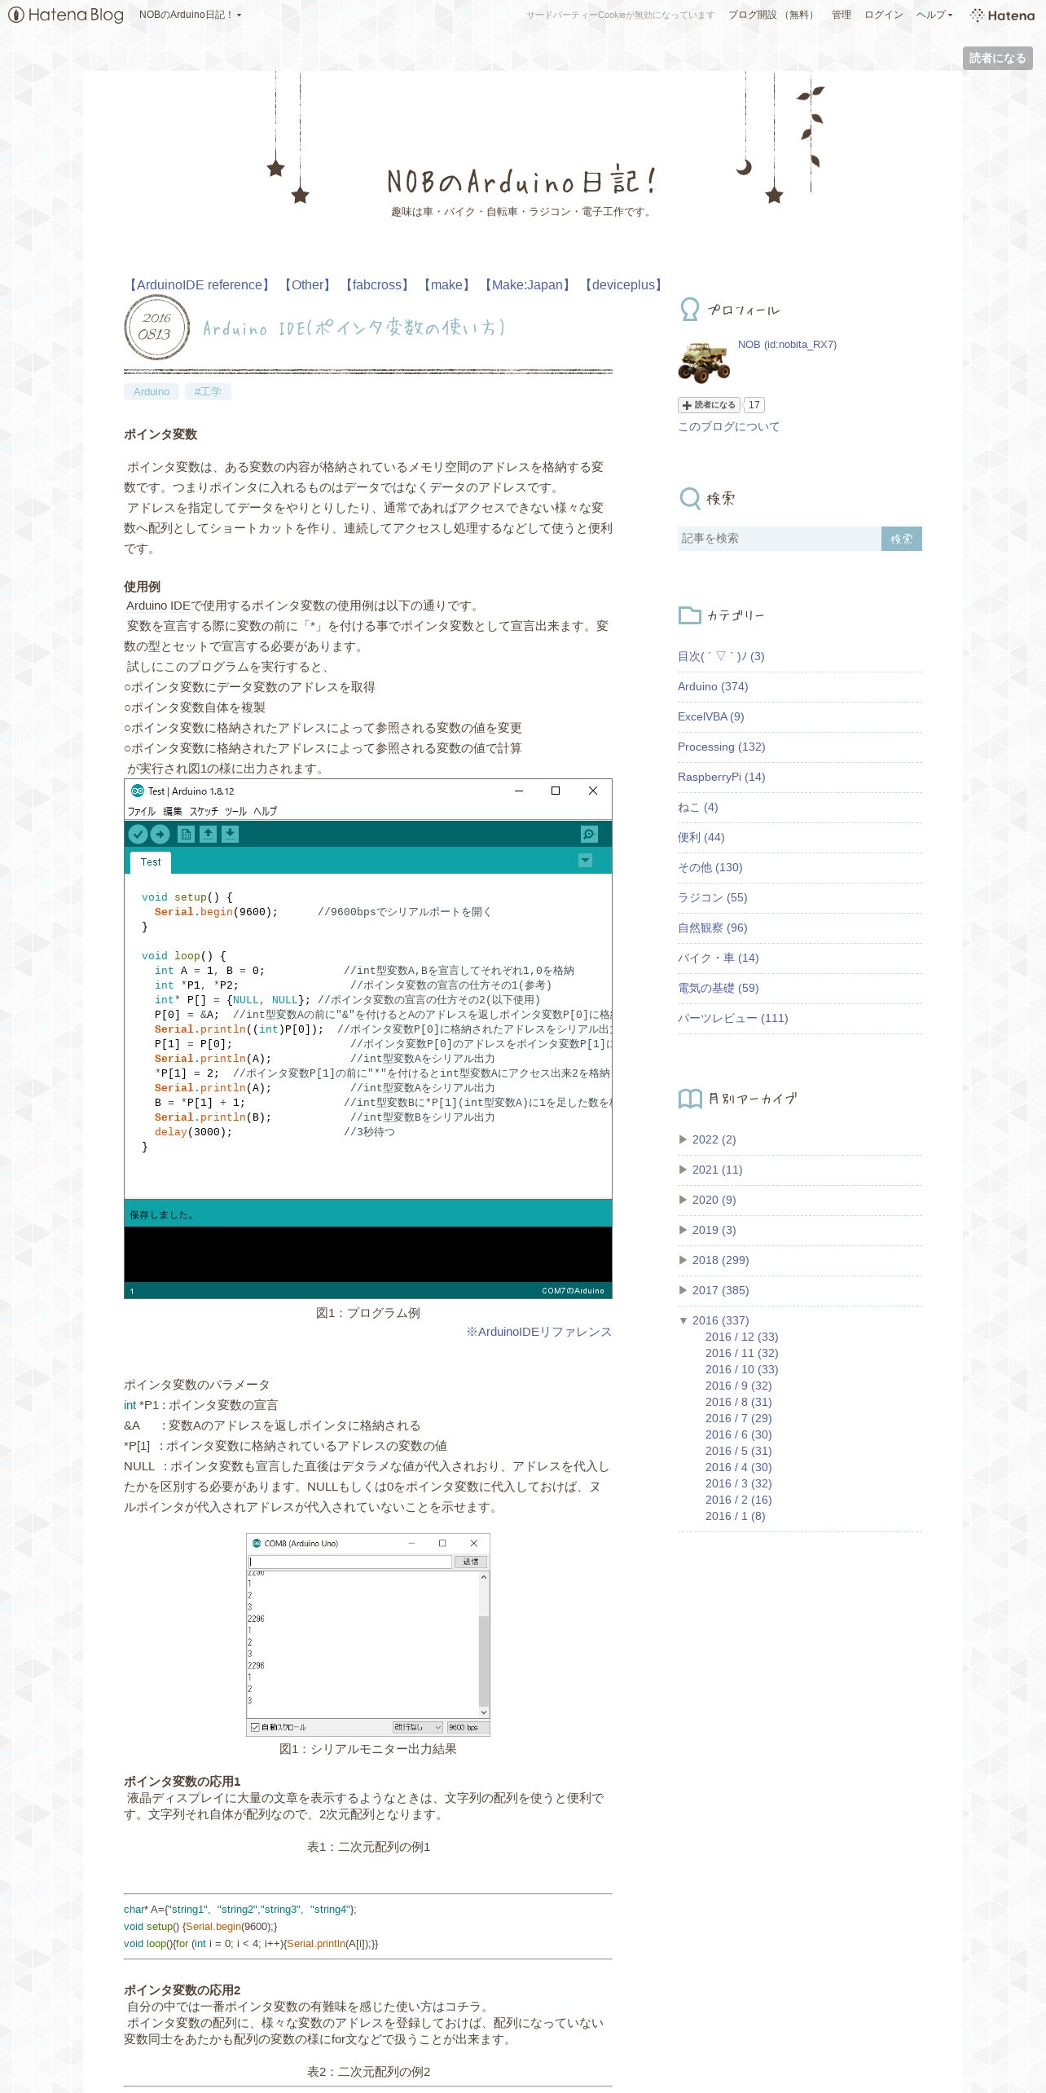
Task: Open the ログイン link in header
Action: [x=883, y=15]
